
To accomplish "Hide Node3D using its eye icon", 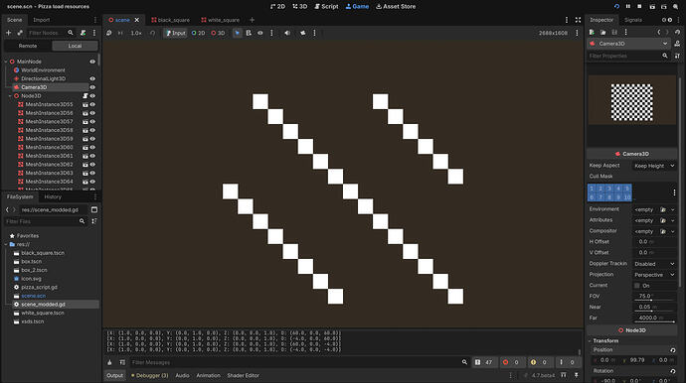I will [92, 95].
